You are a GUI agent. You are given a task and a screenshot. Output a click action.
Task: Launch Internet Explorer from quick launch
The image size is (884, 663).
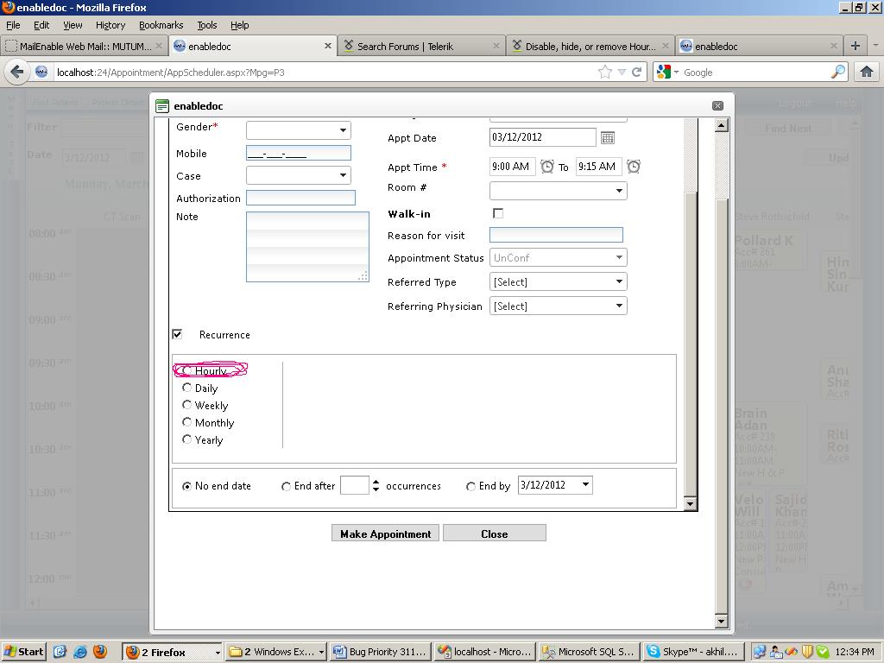coord(80,652)
